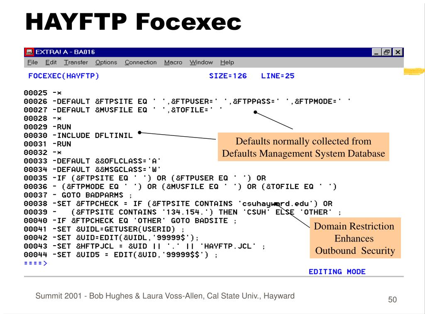The width and height of the screenshot is (425, 314).
Task: Click line number 00025
Action: (36, 93)
